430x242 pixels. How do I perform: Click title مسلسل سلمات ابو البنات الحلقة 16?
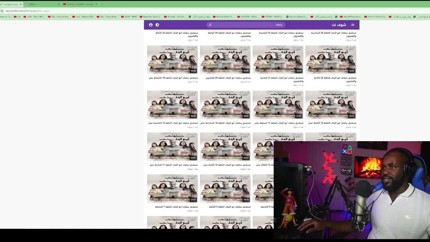pos(225,123)
